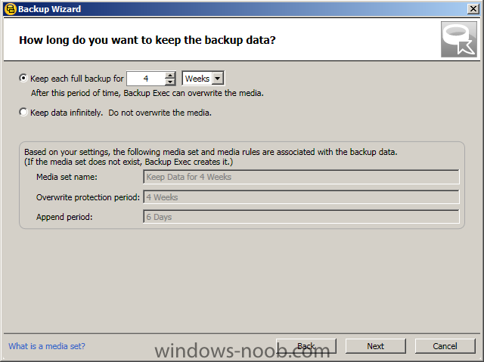Decrease retention value with down spinner arrow
The height and width of the screenshot is (362, 484).
pos(170,82)
